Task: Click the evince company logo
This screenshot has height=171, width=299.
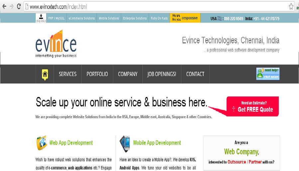Action: [56, 44]
